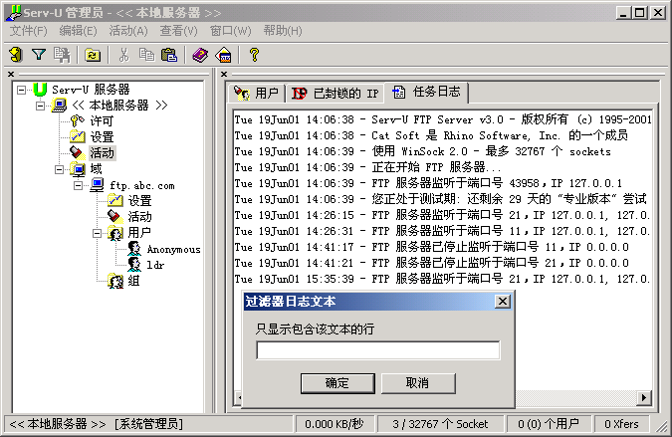Click the filter text input field
Screen dimensions: 672x437
coord(378,350)
